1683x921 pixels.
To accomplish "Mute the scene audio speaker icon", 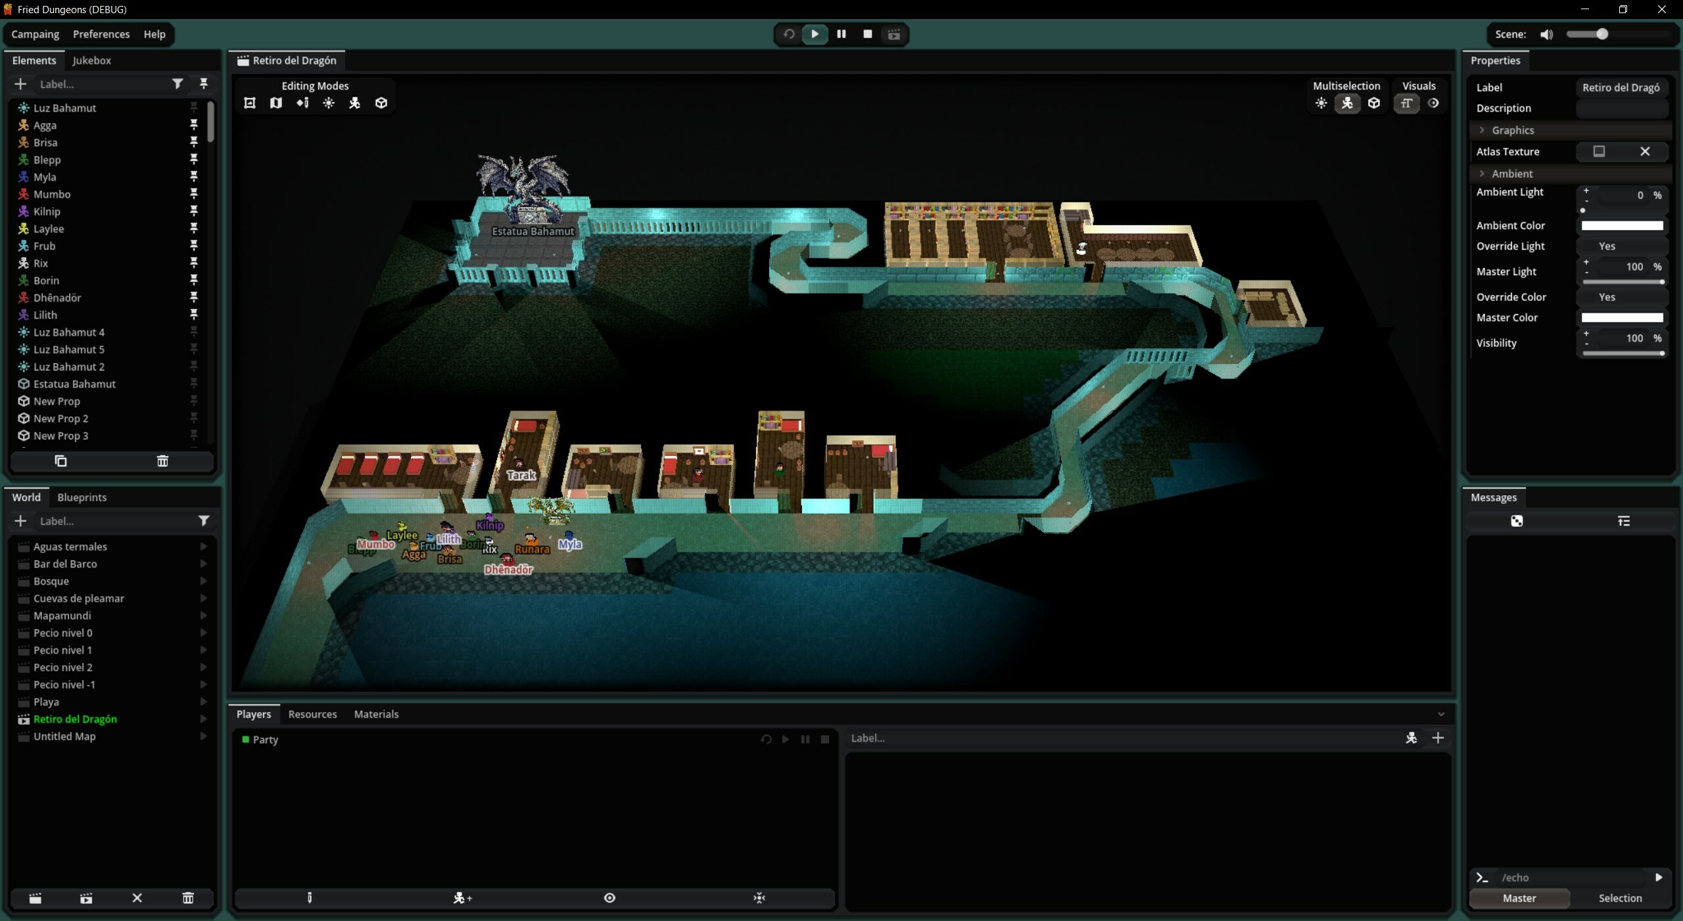I will coord(1546,34).
